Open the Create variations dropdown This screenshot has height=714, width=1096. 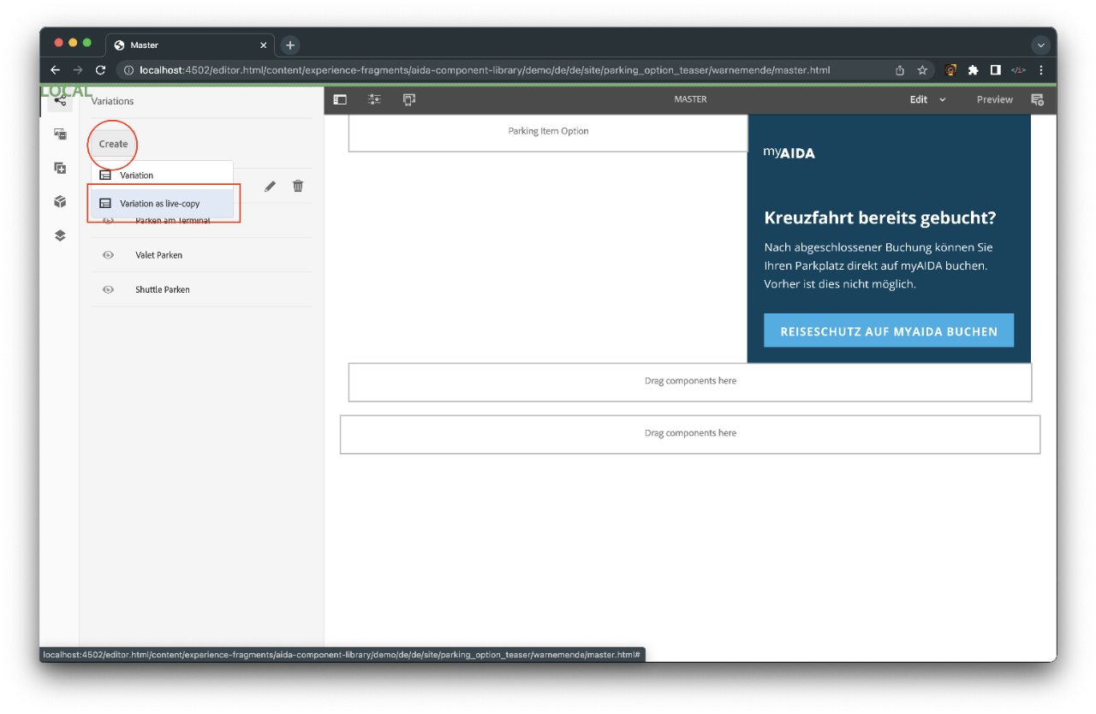coord(113,144)
